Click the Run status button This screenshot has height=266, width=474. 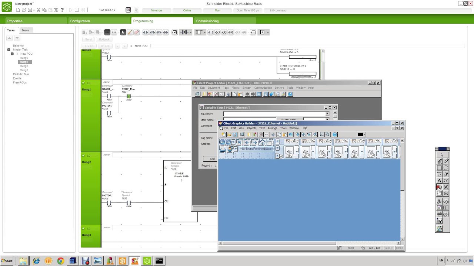click(217, 10)
